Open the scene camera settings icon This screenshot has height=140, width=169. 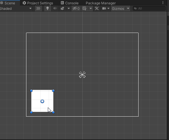pos(104,8)
